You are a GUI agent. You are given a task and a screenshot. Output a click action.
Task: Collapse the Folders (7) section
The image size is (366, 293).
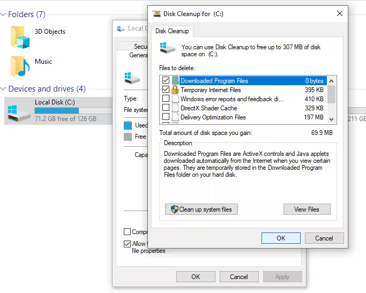click(x=3, y=14)
